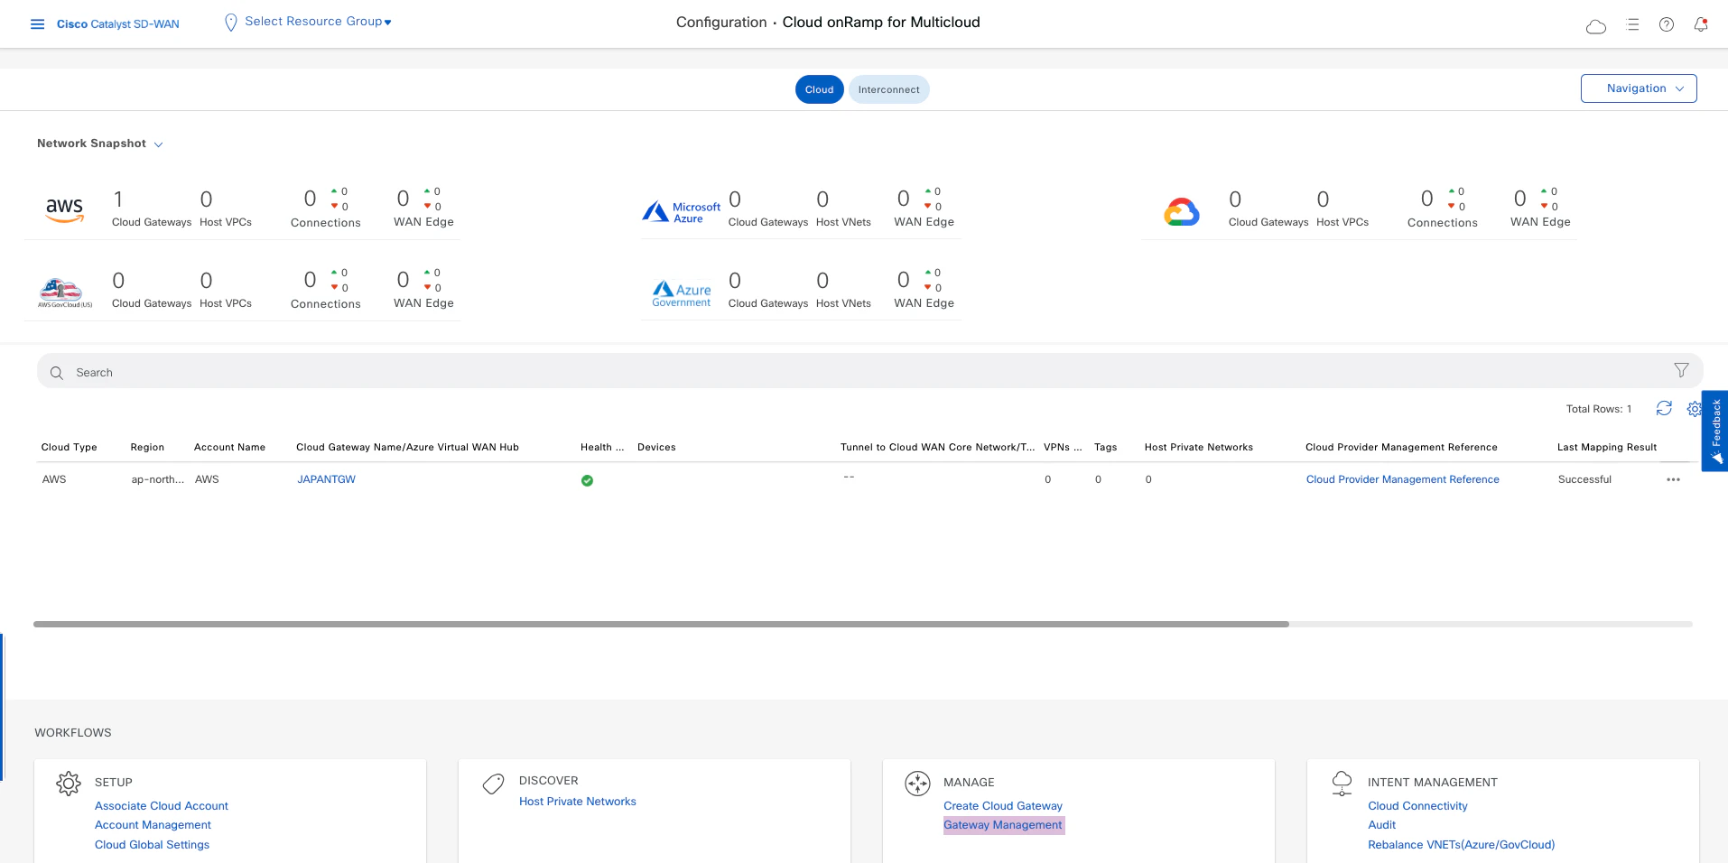Screen dimensions: 1728x863
Task: Click the Cisco Catalyst SD-WAN logo
Action: 117,24
